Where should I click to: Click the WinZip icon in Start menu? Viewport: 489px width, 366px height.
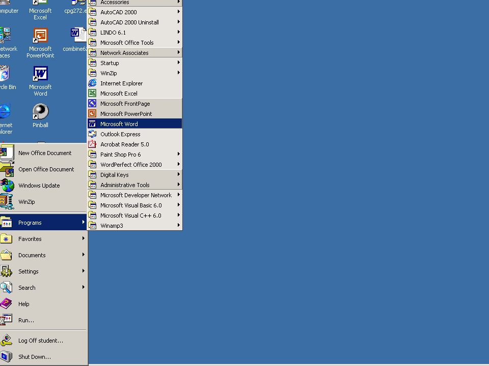click(7, 202)
